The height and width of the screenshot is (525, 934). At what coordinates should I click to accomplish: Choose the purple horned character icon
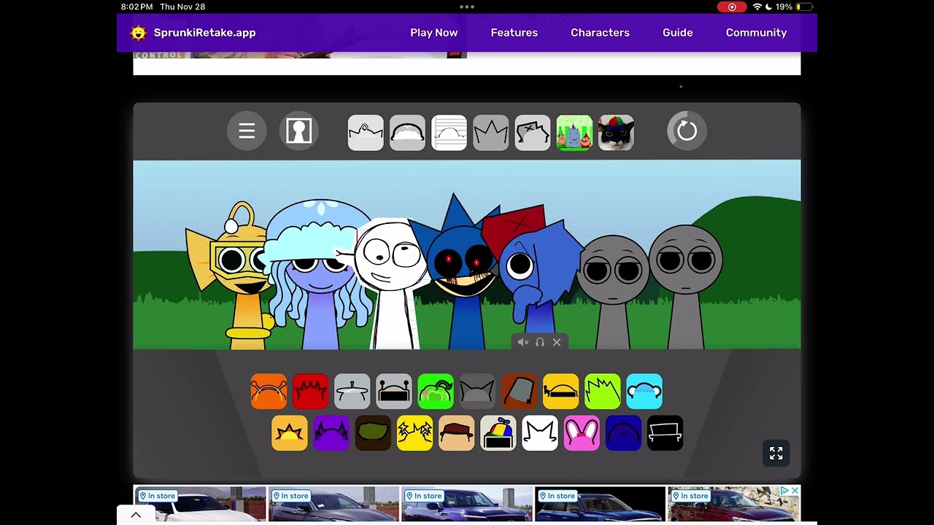[331, 433]
